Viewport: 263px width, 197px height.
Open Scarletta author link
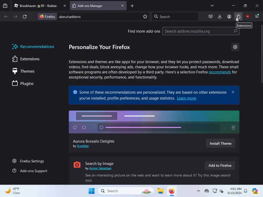83,146
